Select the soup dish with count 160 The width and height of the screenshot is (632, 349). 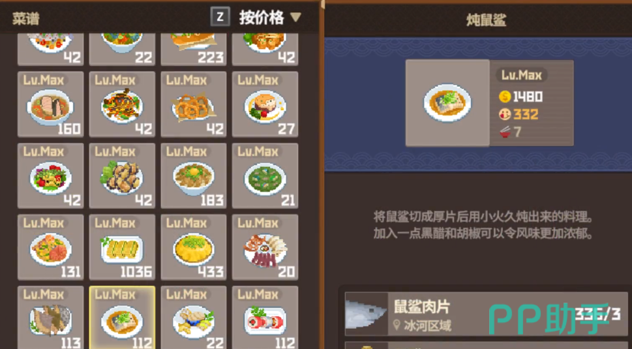click(50, 104)
